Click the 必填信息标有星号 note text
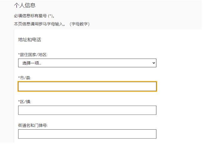The height and width of the screenshot is (148, 203). (x=31, y=16)
